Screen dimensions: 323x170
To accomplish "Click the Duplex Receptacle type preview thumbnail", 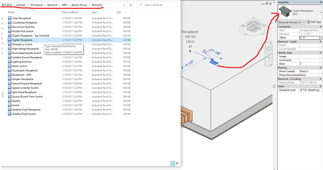I will tap(285, 12).
